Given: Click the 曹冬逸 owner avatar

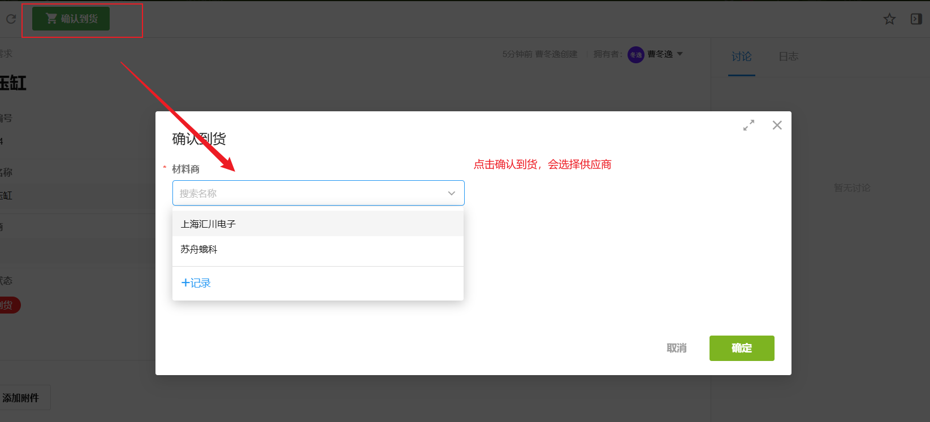Looking at the screenshot, I should coord(635,55).
